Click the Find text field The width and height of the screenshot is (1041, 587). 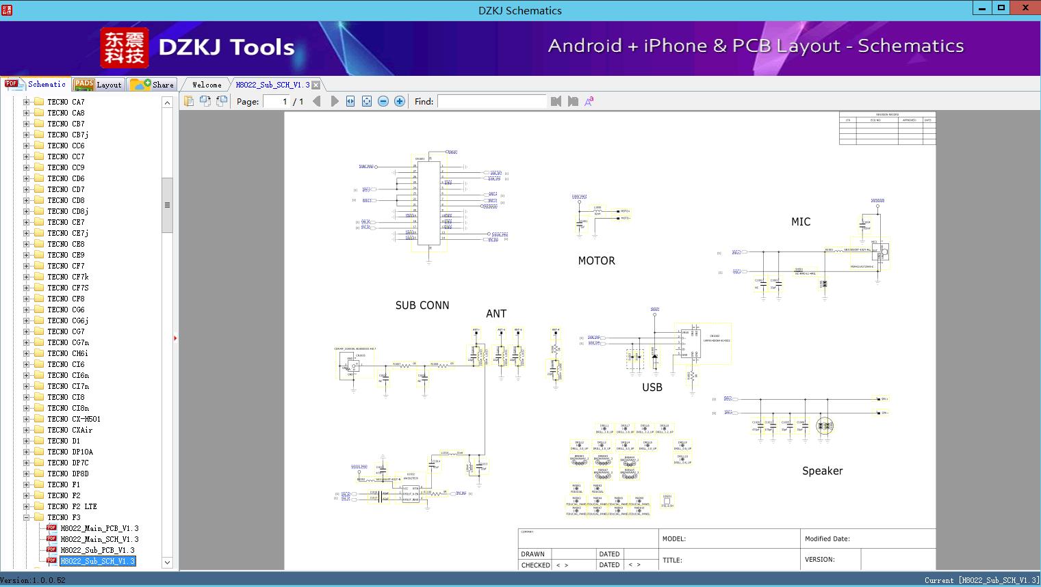tap(491, 101)
